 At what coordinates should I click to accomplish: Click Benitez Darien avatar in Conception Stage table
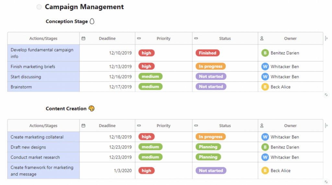265,53
